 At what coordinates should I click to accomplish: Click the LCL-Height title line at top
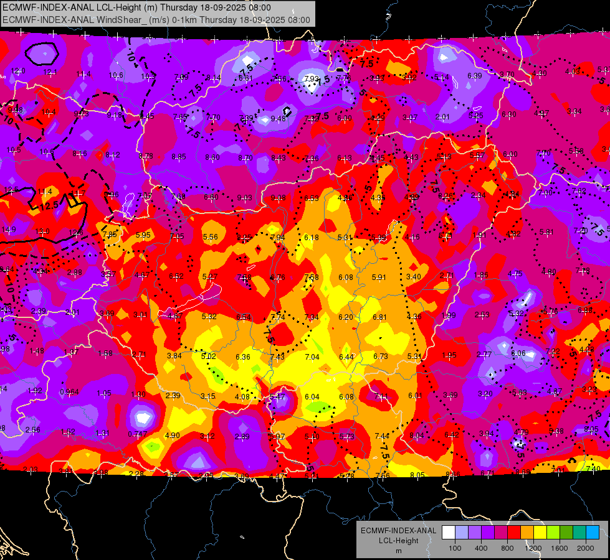click(136, 7)
